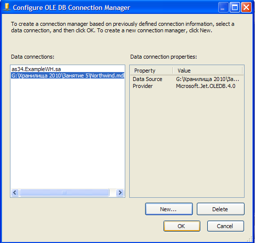Click the horizontal scrollbar thumb in connections list
This screenshot has height=243, width=255.
coord(64,192)
